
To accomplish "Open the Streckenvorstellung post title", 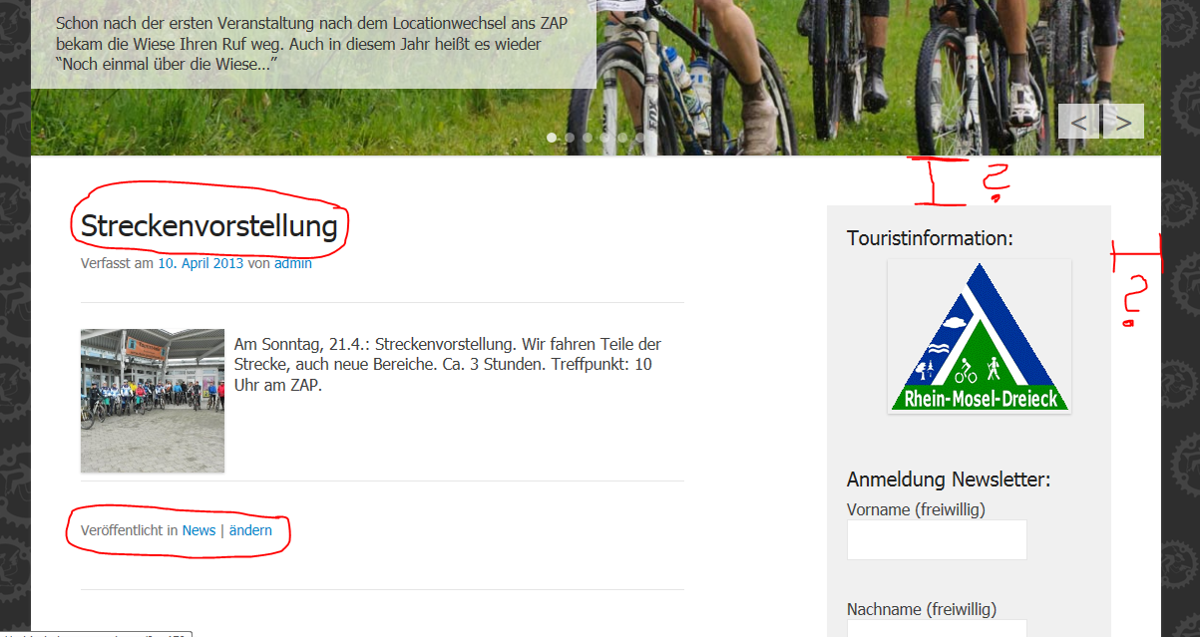I will [x=209, y=226].
